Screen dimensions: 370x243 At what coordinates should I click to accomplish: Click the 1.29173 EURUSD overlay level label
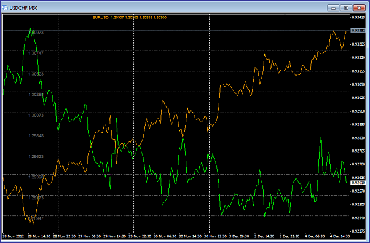(36, 198)
